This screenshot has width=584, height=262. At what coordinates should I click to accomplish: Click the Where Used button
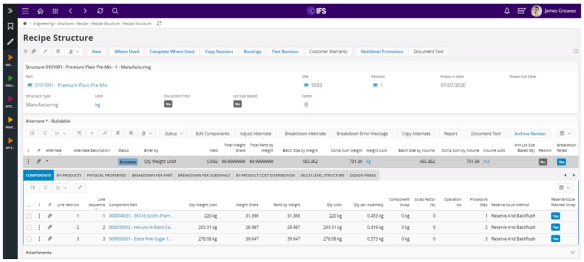(127, 52)
